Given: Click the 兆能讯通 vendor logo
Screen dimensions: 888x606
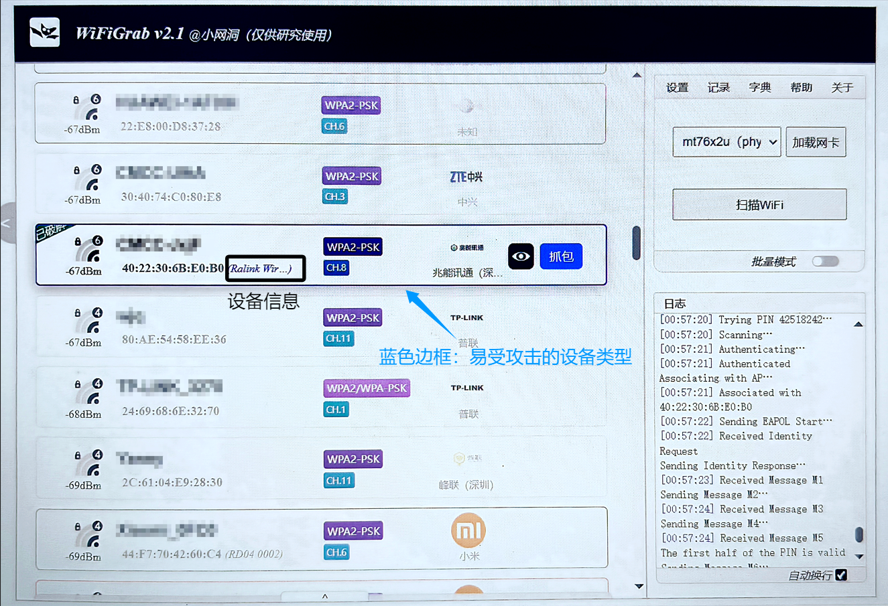Looking at the screenshot, I should 466,248.
